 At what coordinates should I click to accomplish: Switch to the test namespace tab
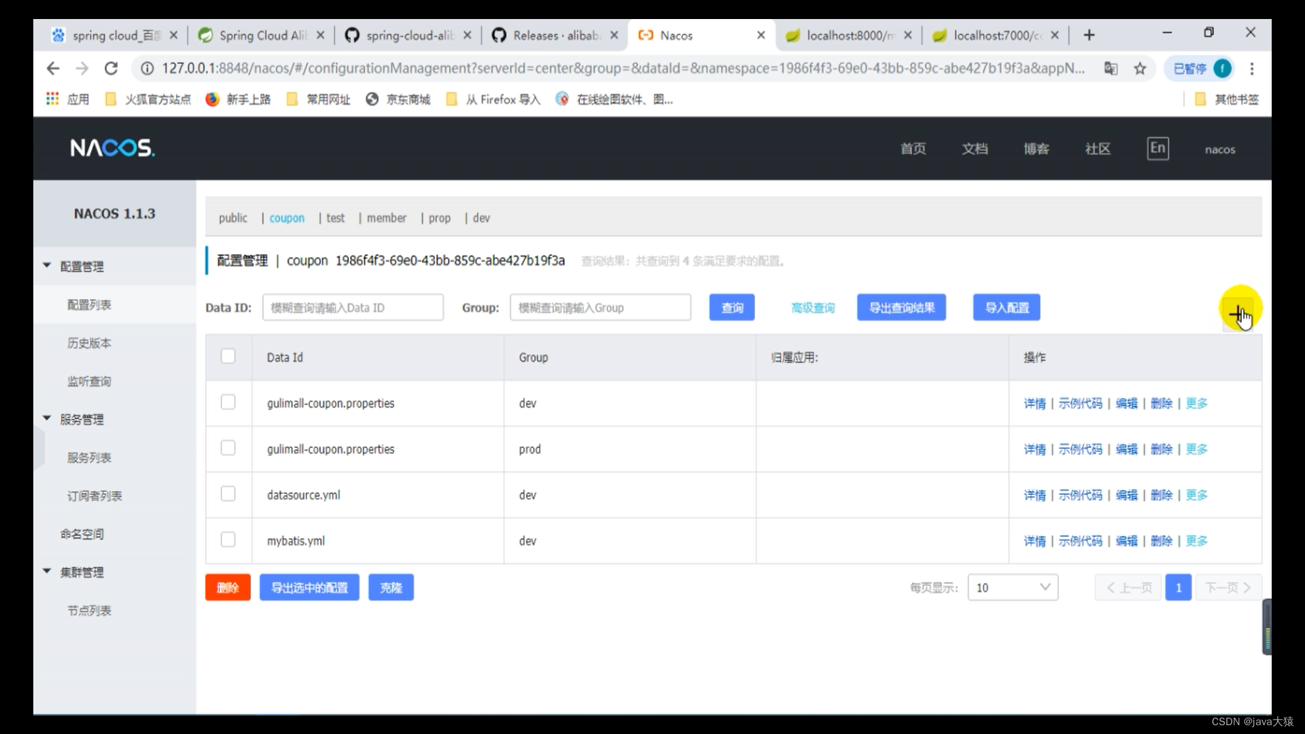pos(335,217)
